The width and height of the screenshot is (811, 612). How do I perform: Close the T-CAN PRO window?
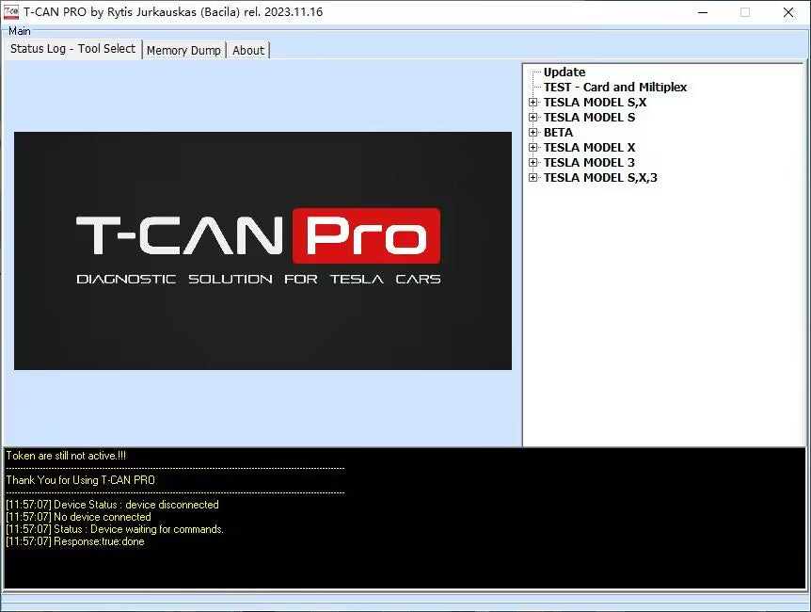tap(788, 12)
